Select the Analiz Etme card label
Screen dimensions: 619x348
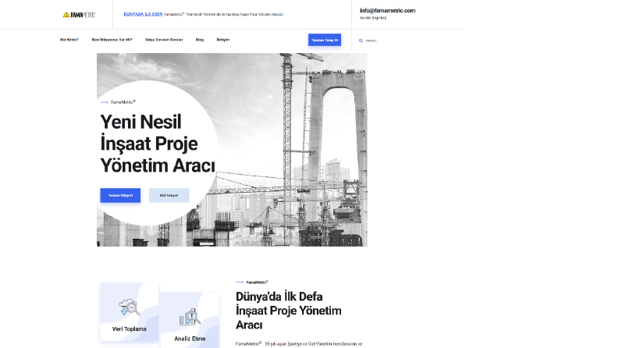(x=190, y=339)
